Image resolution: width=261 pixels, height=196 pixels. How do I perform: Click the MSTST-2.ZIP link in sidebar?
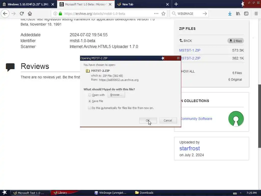tap(191, 58)
